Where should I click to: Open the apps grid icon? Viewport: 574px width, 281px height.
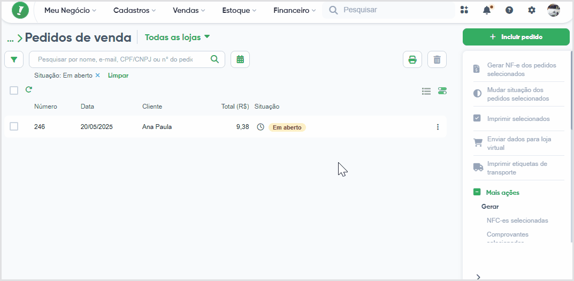[x=464, y=10]
